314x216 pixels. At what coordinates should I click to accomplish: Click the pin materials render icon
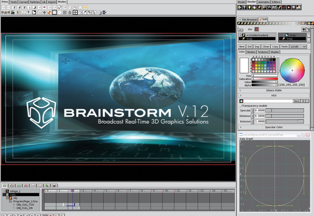pos(259,7)
